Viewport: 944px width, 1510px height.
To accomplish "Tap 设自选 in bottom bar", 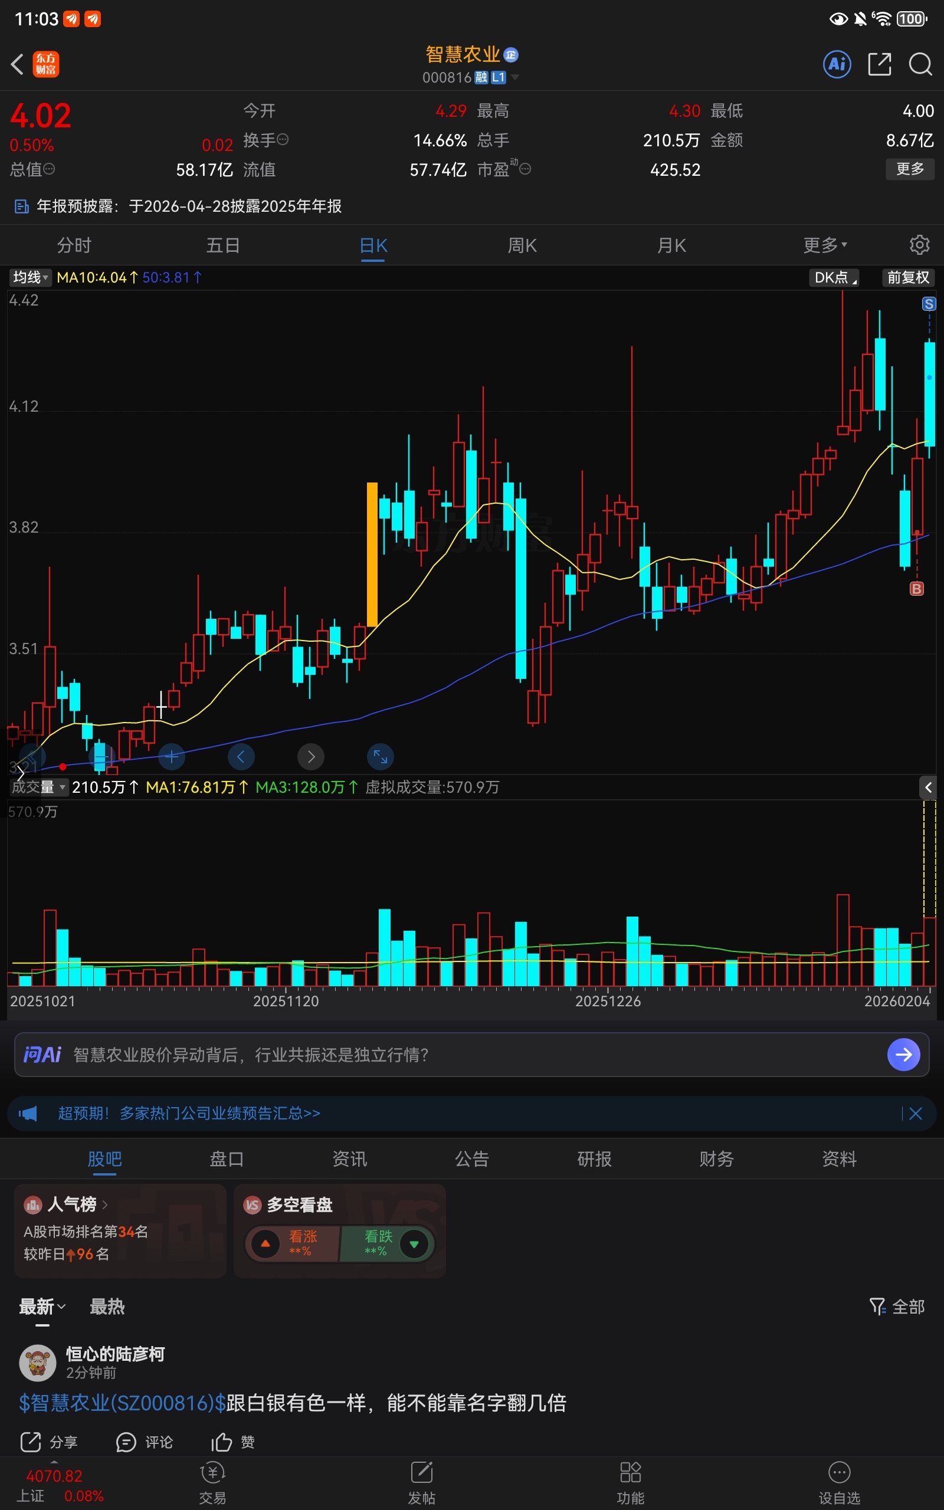I will (x=839, y=1483).
